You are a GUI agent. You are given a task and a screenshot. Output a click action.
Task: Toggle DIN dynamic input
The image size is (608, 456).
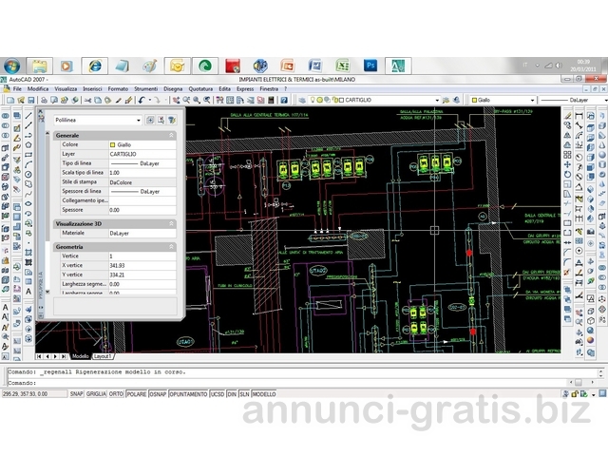click(x=232, y=394)
